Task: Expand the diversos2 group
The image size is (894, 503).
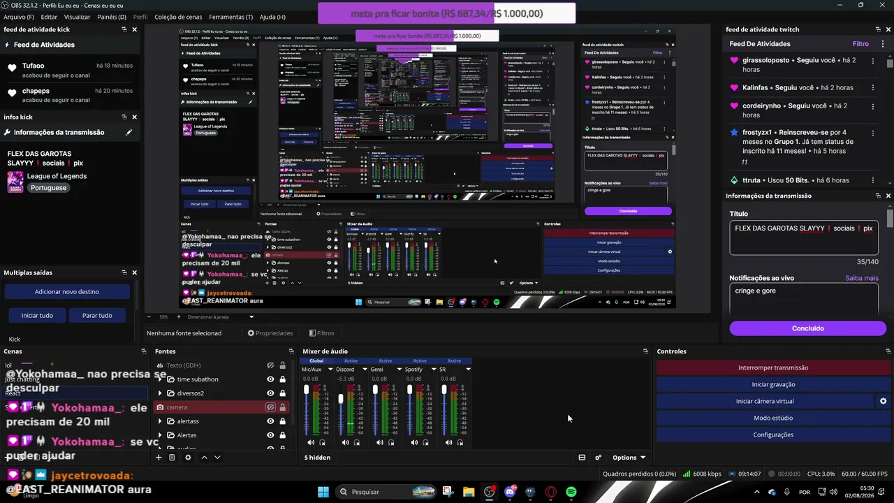Action: click(160, 393)
